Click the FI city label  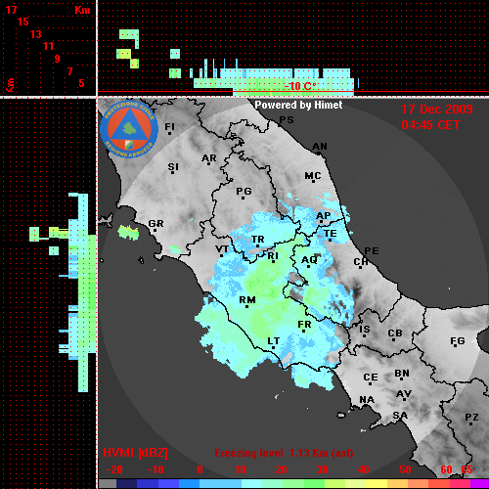(170, 126)
